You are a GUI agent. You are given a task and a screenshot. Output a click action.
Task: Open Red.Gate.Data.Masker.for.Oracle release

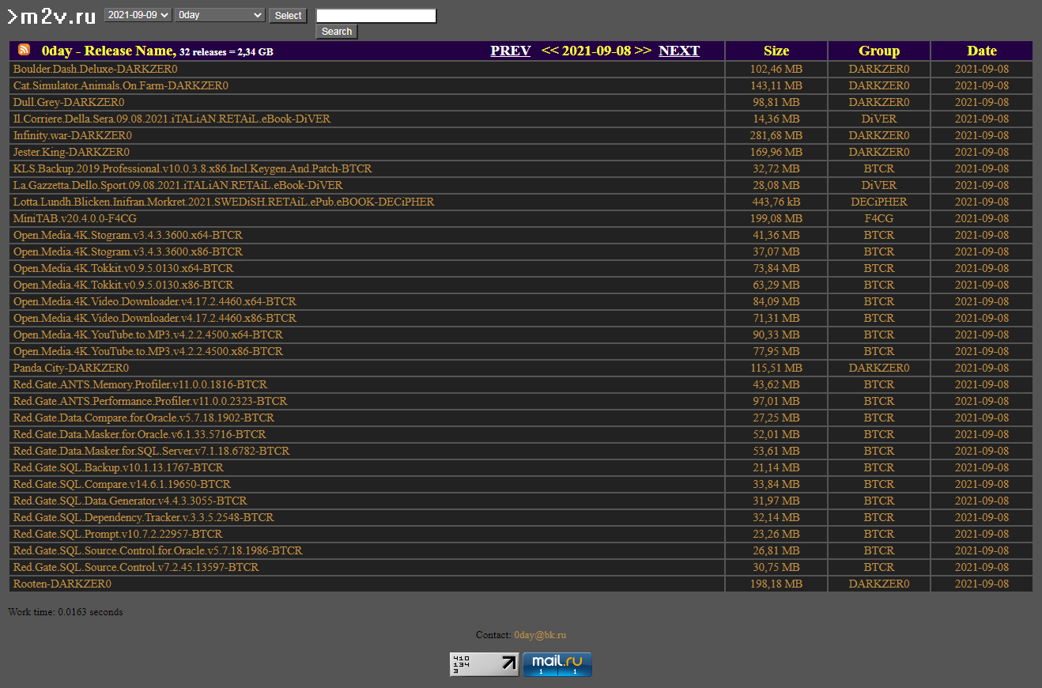[x=139, y=434]
